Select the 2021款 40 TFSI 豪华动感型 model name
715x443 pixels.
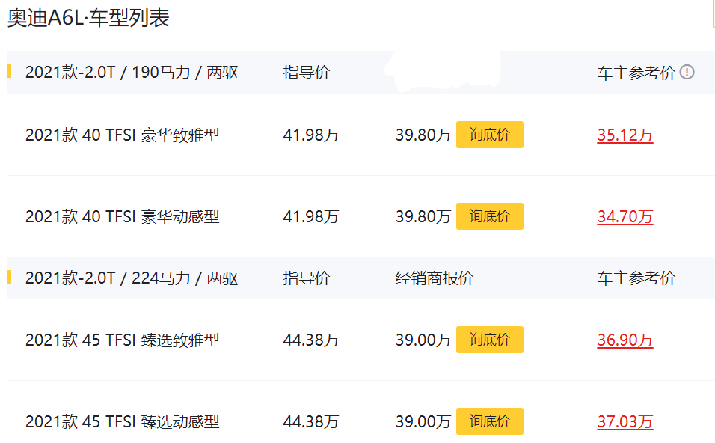pyautogui.click(x=122, y=217)
